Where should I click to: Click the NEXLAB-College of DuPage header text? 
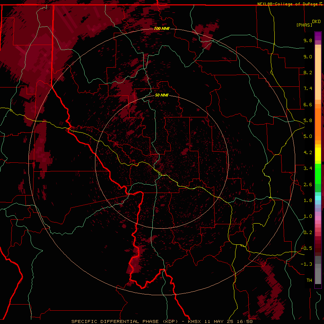(288, 4)
